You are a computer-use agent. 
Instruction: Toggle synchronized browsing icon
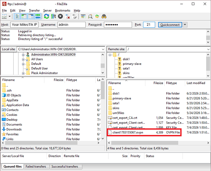click(97, 17)
